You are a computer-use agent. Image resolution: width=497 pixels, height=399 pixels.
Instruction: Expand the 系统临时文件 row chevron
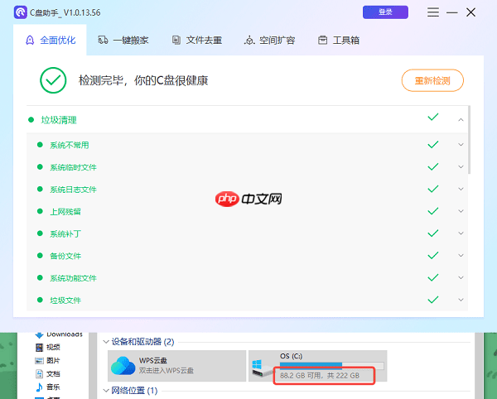461,166
